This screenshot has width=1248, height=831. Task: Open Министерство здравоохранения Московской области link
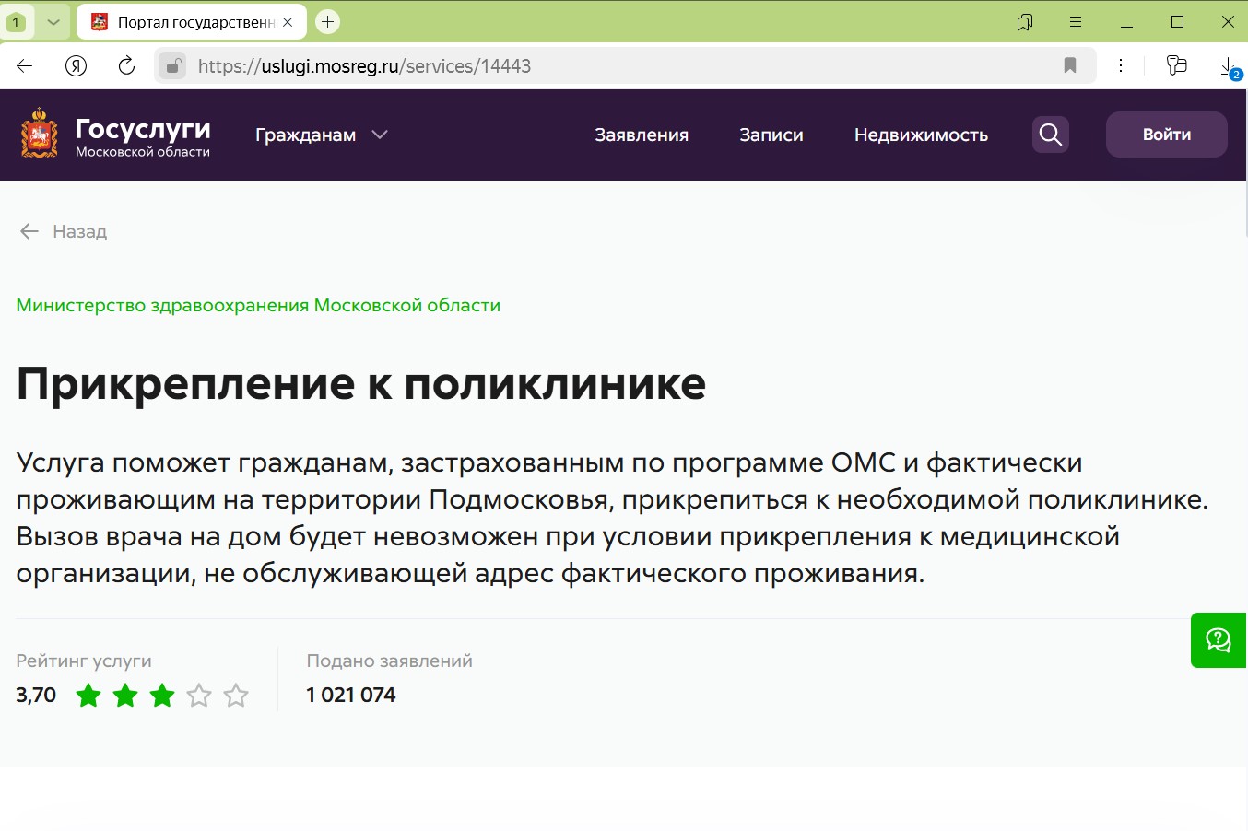click(x=258, y=305)
